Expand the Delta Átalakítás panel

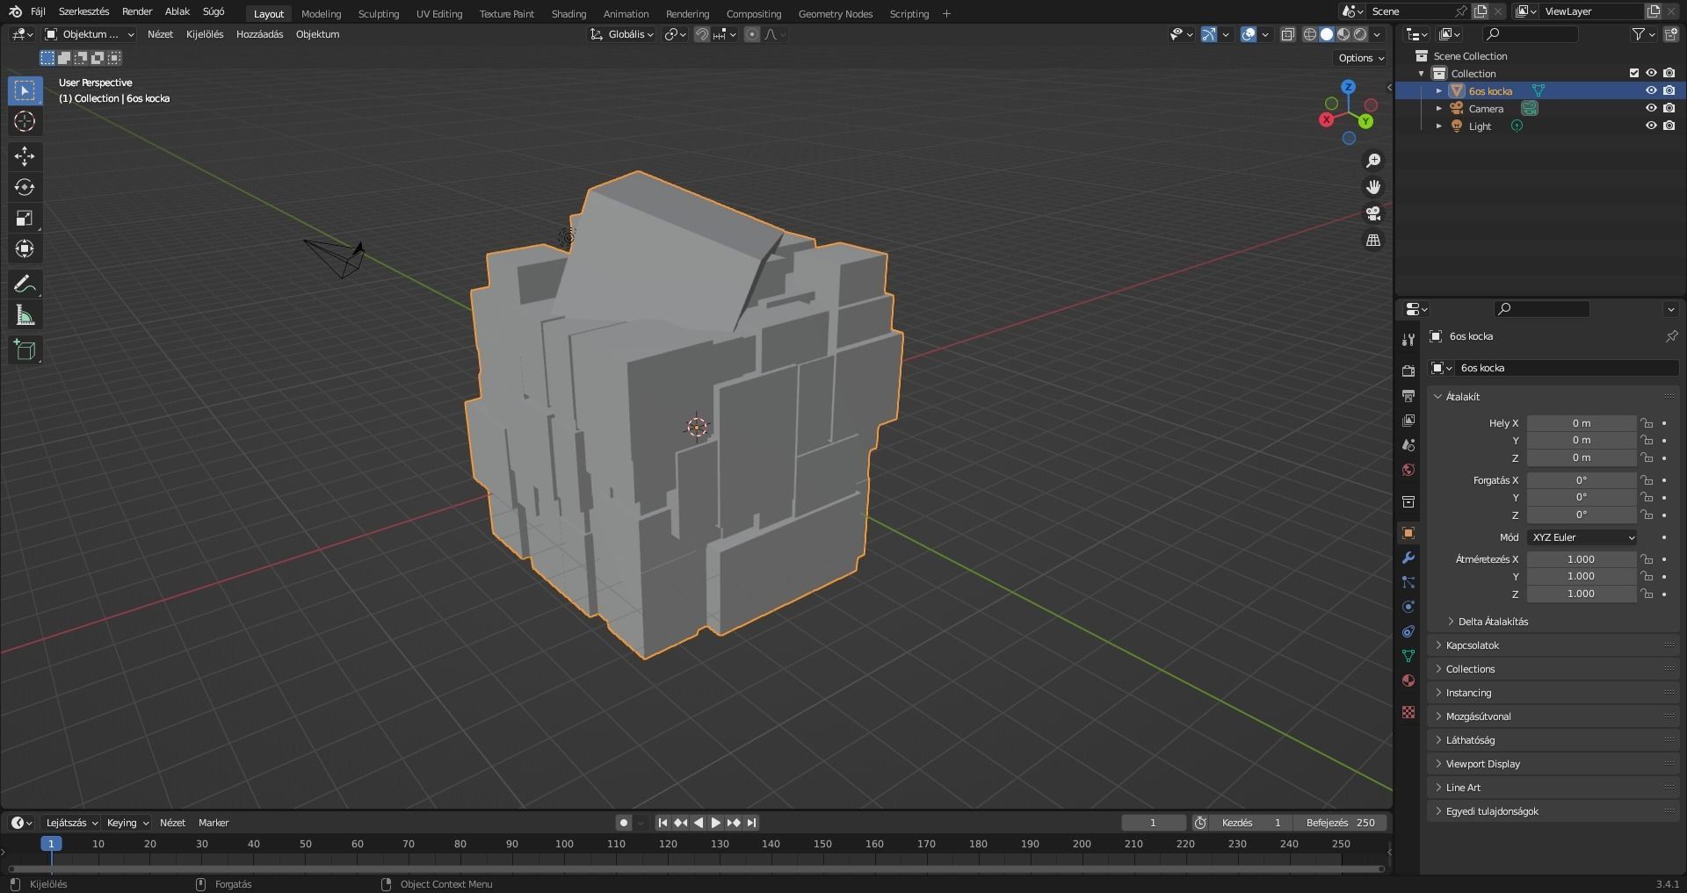pos(1492,622)
